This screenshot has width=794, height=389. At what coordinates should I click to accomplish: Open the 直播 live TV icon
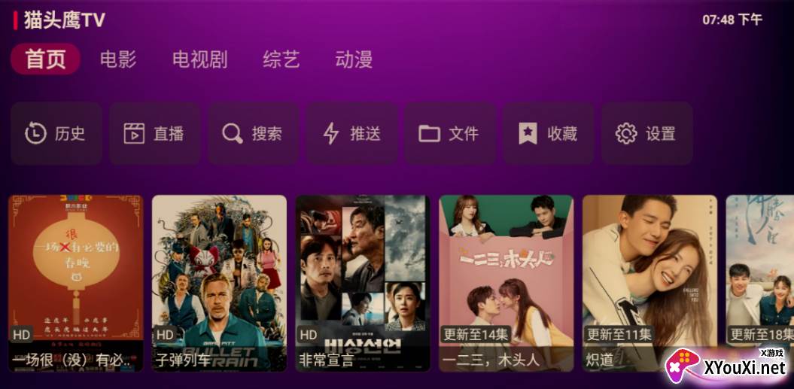click(134, 134)
